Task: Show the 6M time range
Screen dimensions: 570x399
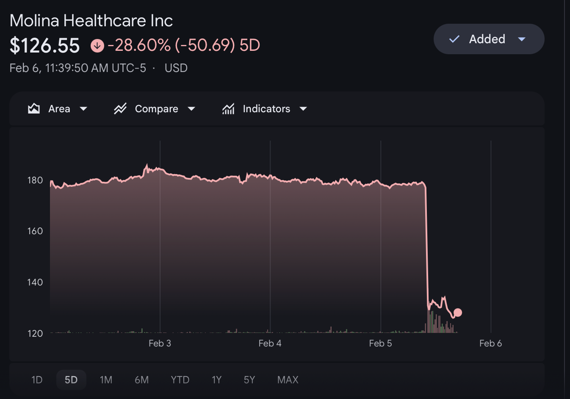Action: pos(141,380)
